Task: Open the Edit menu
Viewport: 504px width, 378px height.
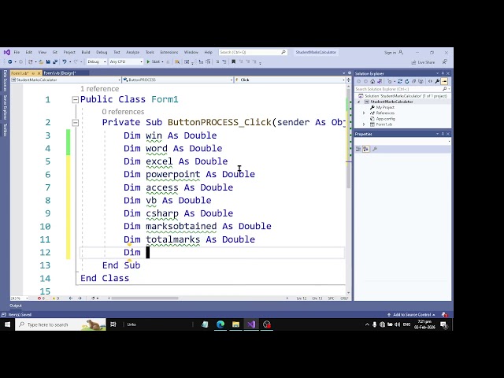Action: pos(29,52)
